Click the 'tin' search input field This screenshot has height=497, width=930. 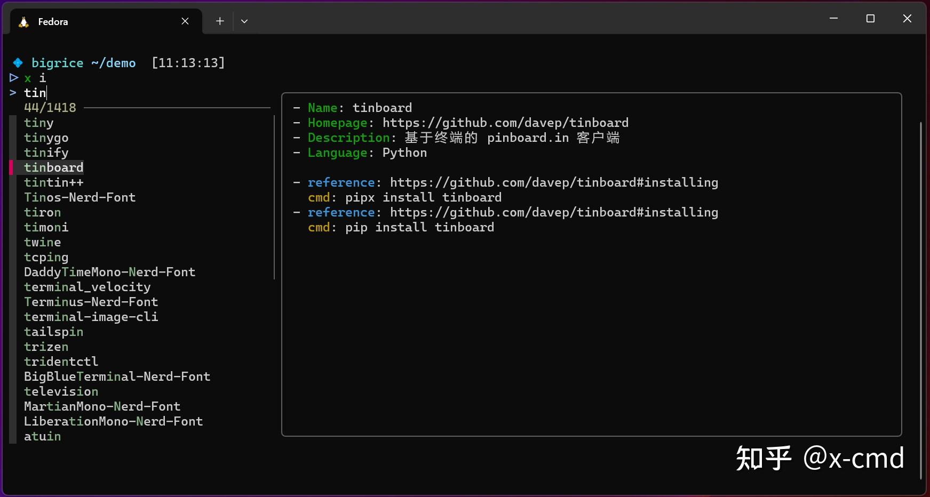tap(35, 92)
